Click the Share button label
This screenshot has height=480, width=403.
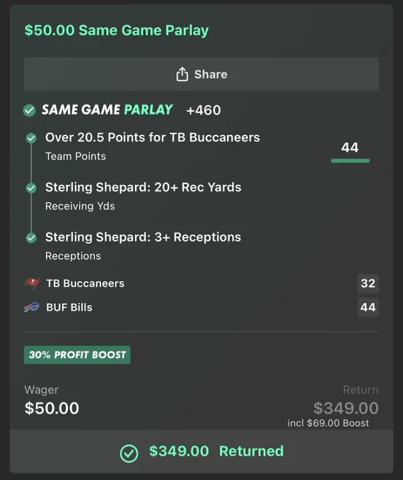click(211, 74)
